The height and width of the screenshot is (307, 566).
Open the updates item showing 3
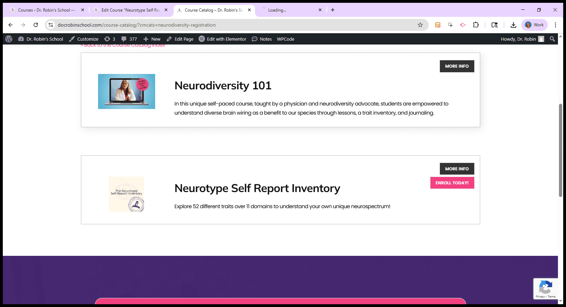pyautogui.click(x=110, y=39)
